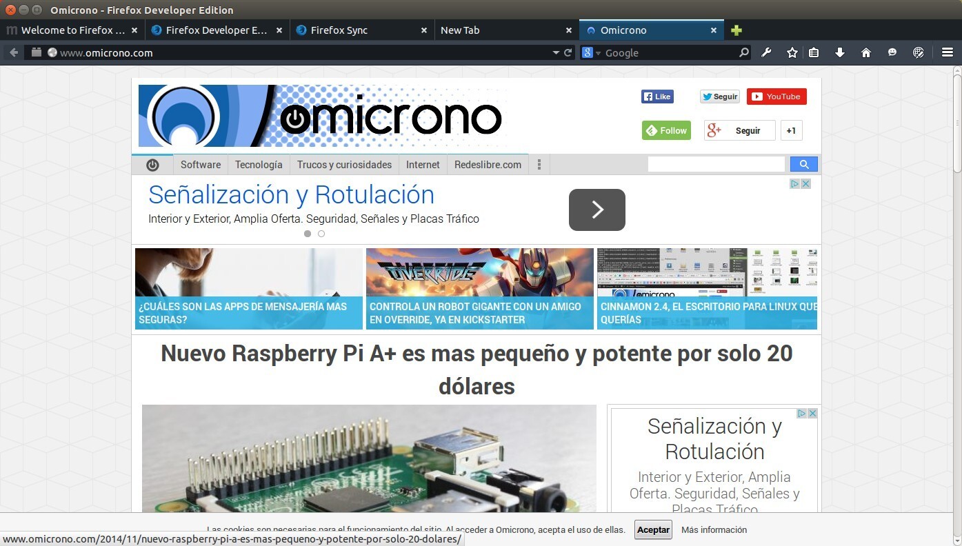This screenshot has height=546, width=962.
Task: Close the top banner ad with the X
Action: point(805,183)
